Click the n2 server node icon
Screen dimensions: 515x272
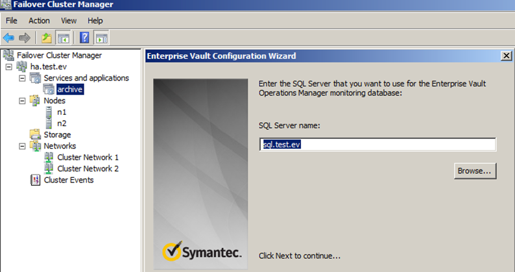49,123
